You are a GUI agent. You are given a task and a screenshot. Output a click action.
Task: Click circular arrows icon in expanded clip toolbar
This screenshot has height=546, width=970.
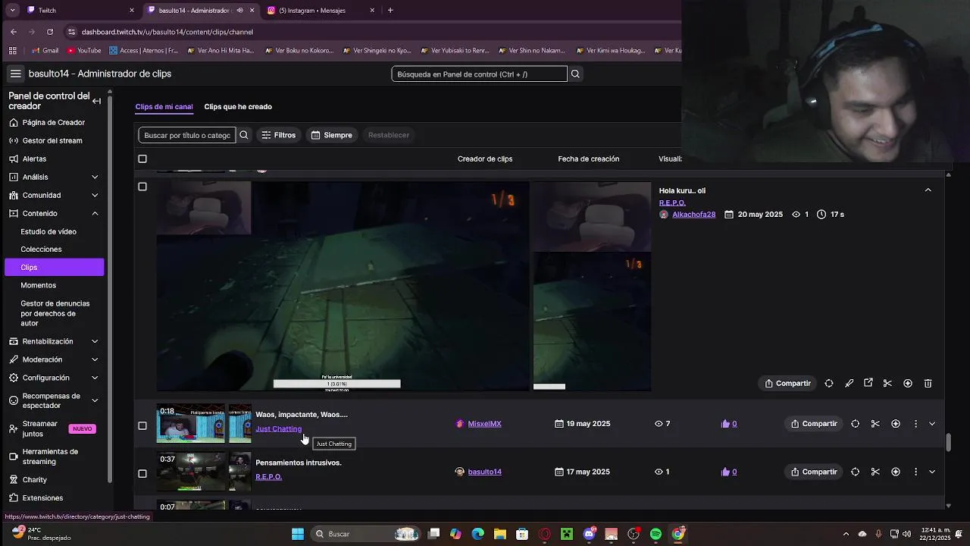click(829, 383)
